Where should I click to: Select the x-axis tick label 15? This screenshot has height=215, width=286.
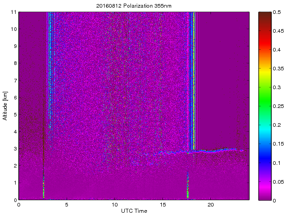(163, 205)
